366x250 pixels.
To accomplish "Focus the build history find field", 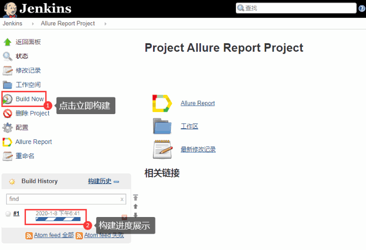I will [66, 199].
